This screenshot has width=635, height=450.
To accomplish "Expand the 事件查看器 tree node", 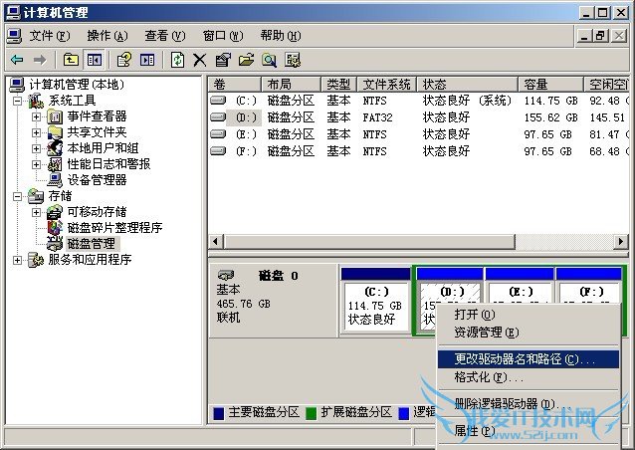I will point(37,116).
